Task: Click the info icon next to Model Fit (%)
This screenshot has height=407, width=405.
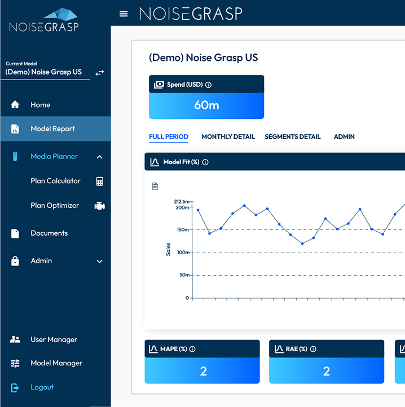Action: pyautogui.click(x=205, y=162)
